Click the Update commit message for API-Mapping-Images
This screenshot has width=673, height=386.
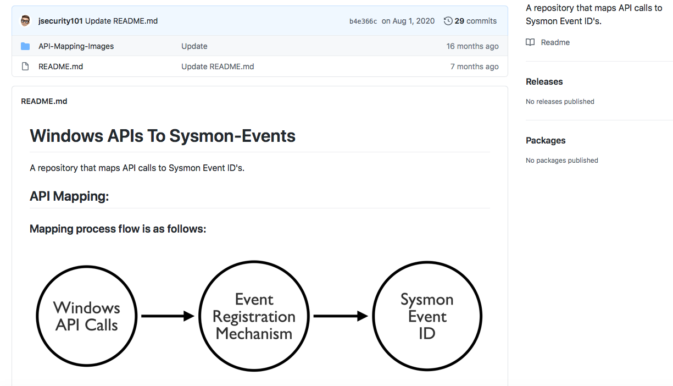click(x=194, y=46)
